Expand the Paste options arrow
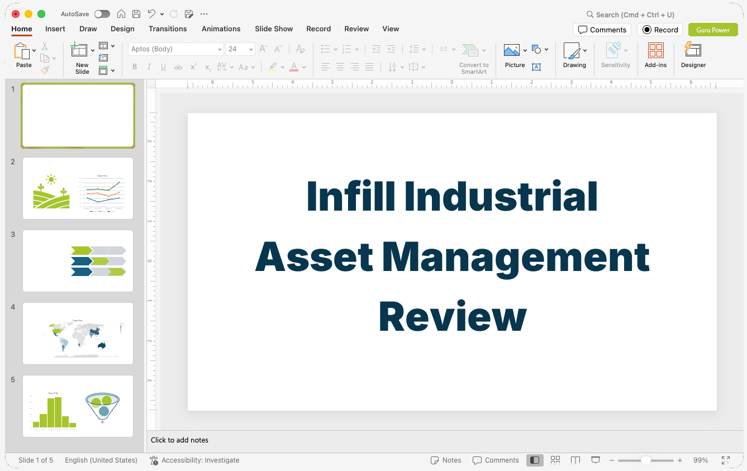This screenshot has height=471, width=747. [34, 51]
